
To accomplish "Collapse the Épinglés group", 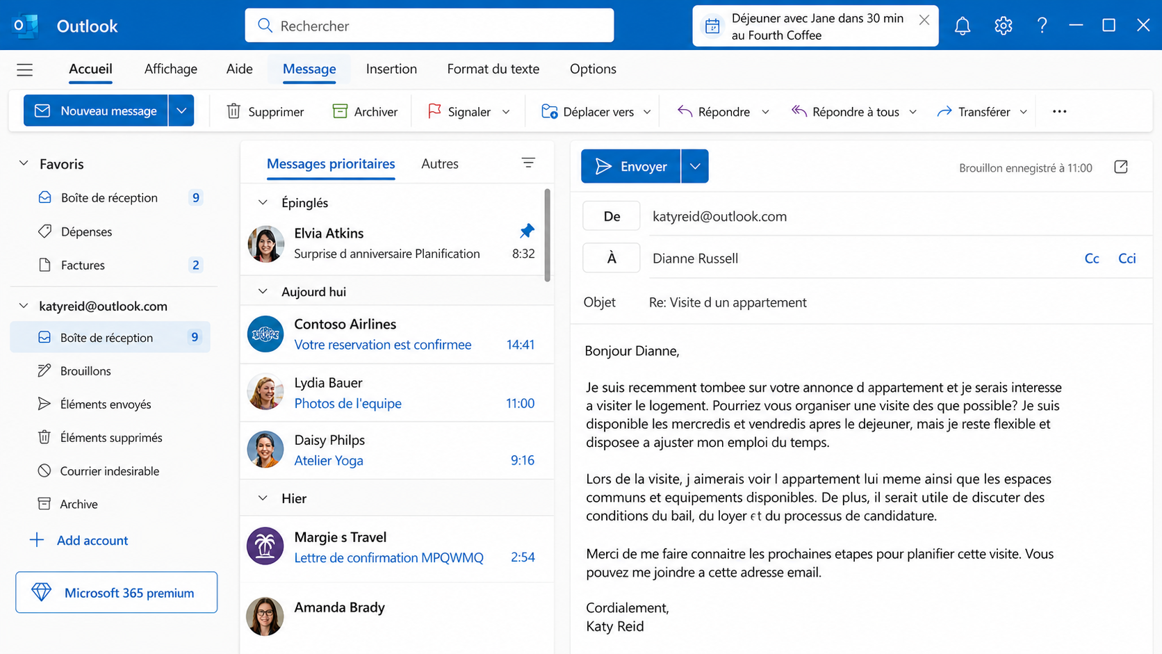I will tap(263, 202).
